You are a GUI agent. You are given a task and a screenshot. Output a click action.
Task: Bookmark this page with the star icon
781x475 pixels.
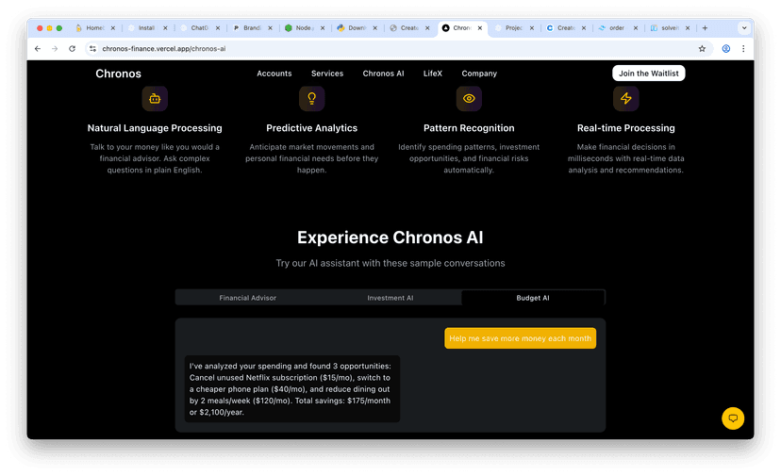coord(702,49)
